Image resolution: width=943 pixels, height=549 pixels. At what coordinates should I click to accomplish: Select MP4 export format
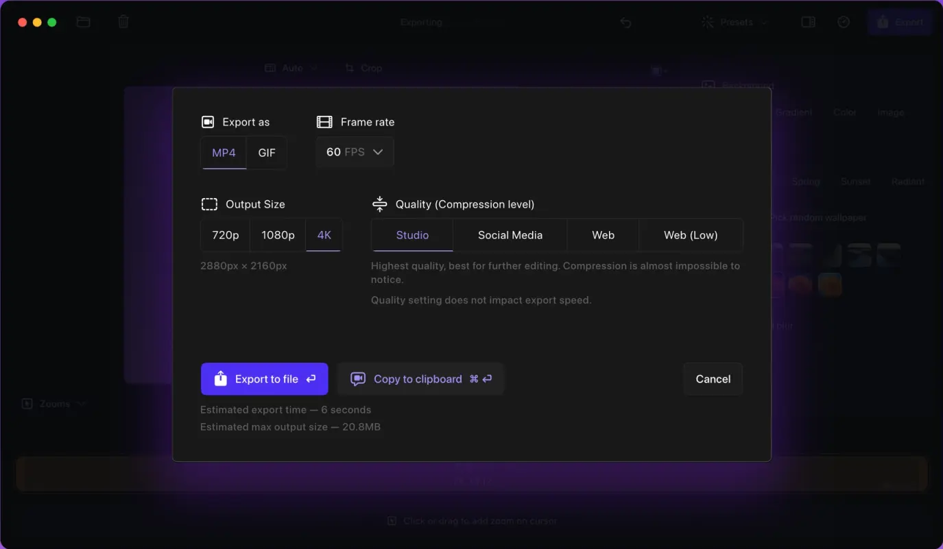pyautogui.click(x=224, y=153)
